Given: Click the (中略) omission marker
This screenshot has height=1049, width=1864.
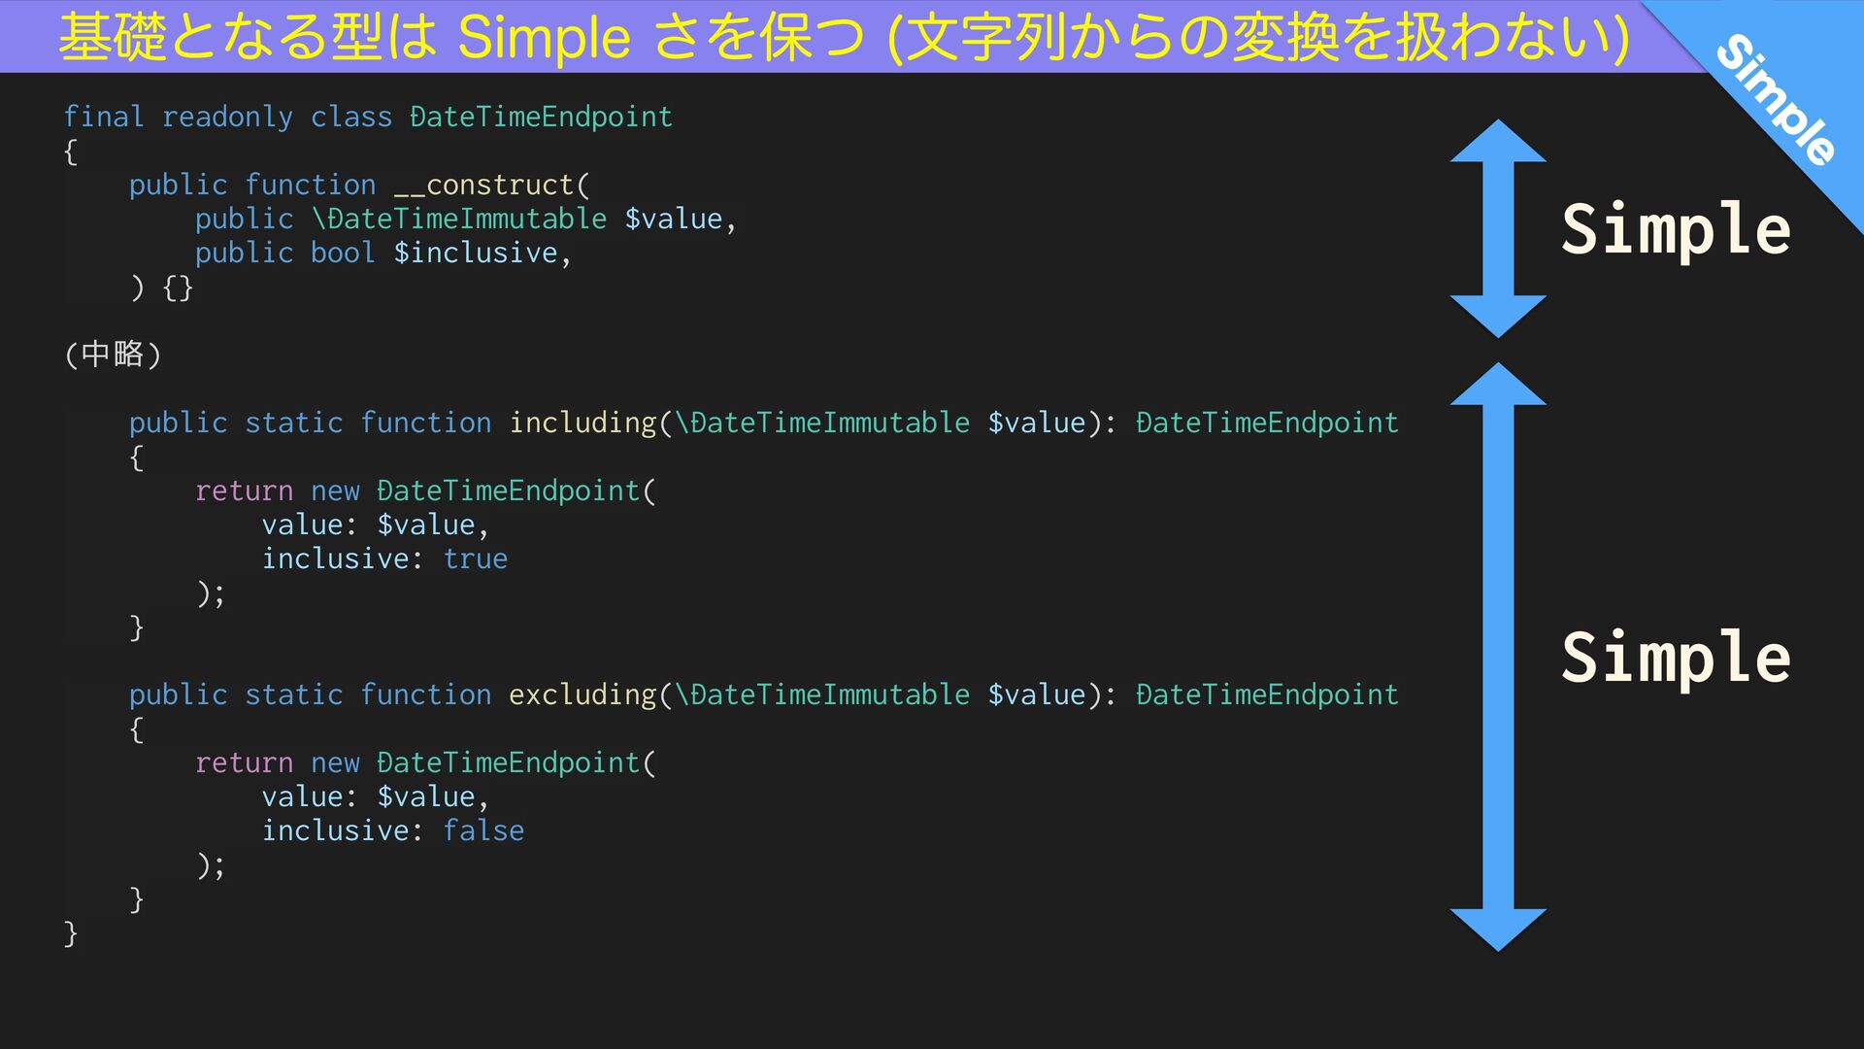Looking at the screenshot, I should tap(113, 354).
